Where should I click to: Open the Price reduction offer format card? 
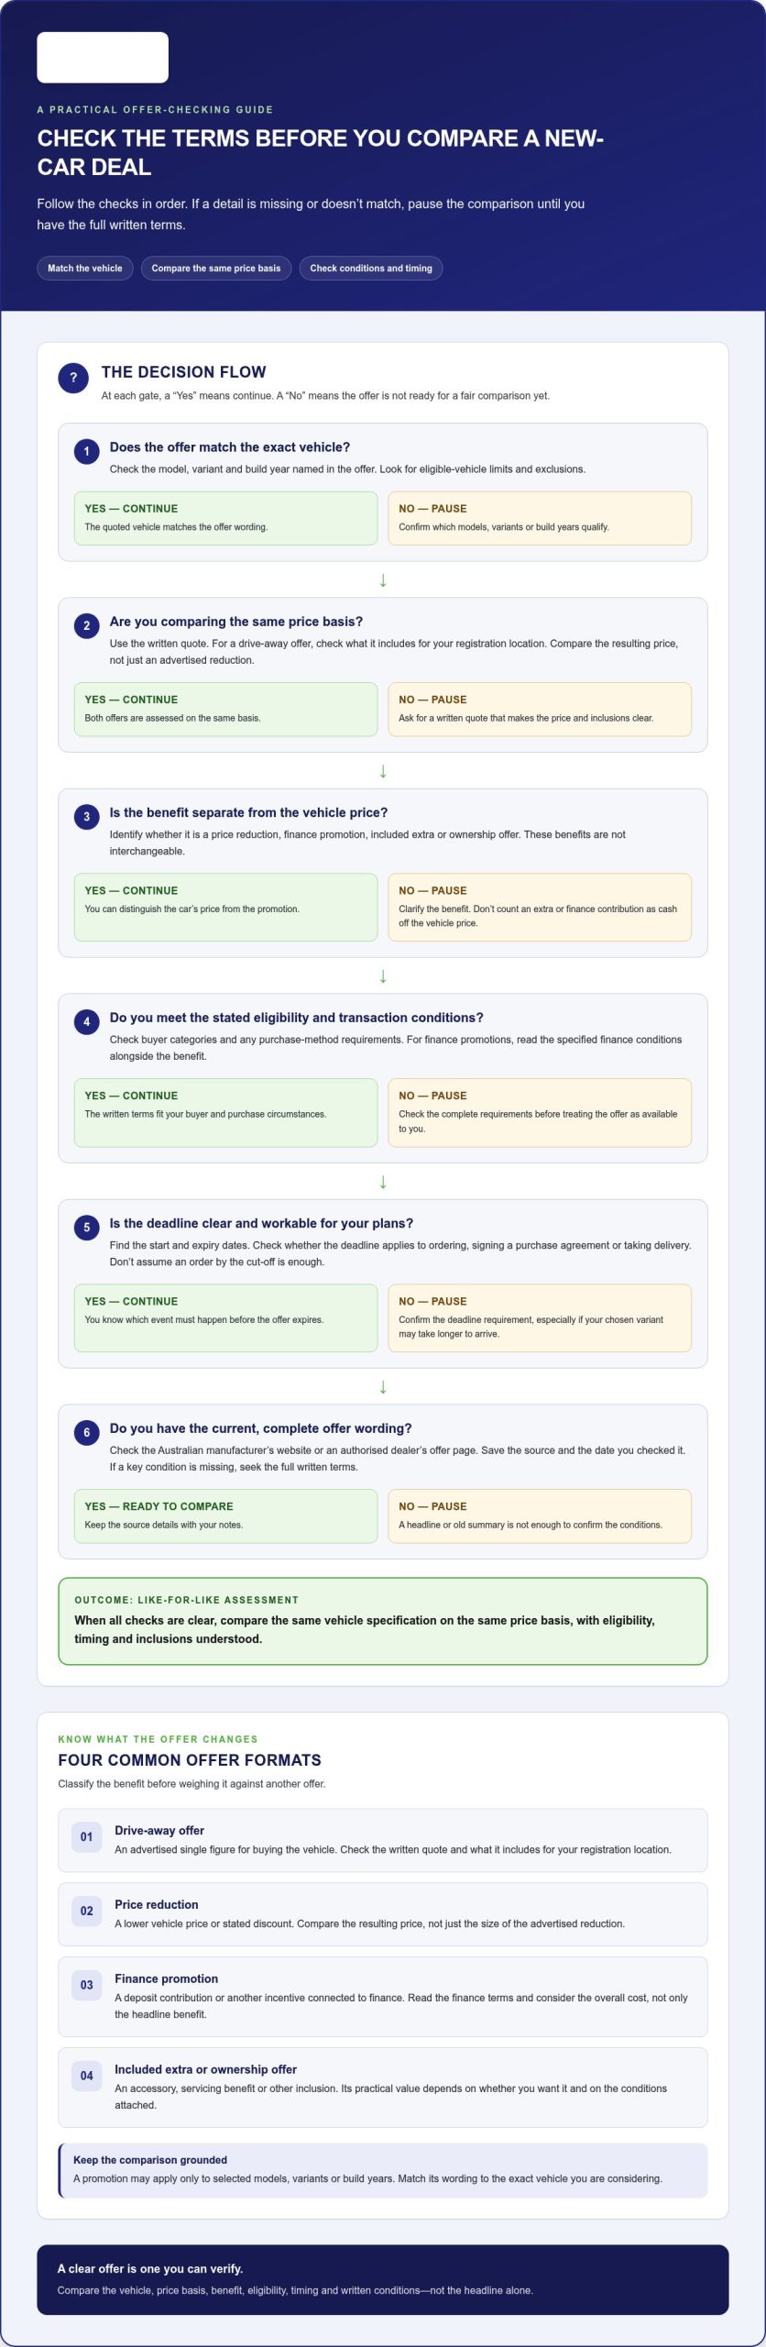[383, 1914]
